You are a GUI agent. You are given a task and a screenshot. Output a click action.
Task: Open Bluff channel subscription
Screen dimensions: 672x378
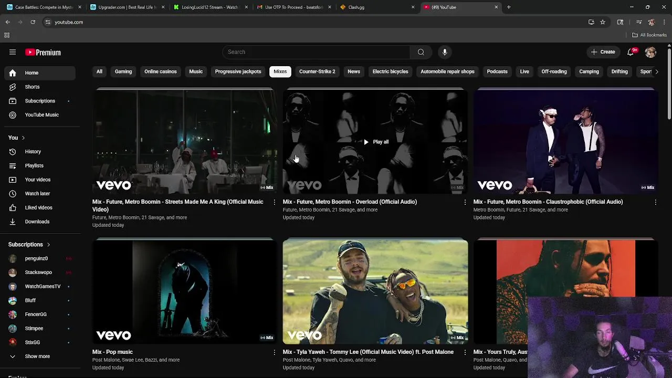click(40, 300)
